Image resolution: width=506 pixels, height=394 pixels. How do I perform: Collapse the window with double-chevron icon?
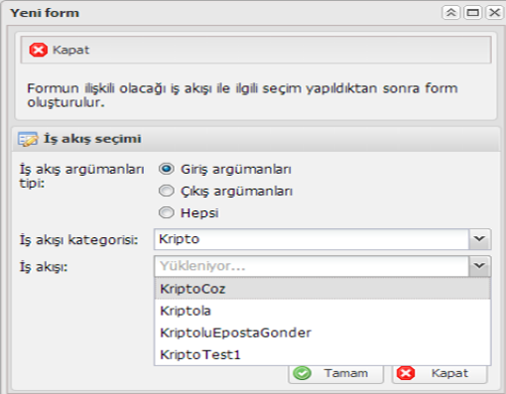450,13
